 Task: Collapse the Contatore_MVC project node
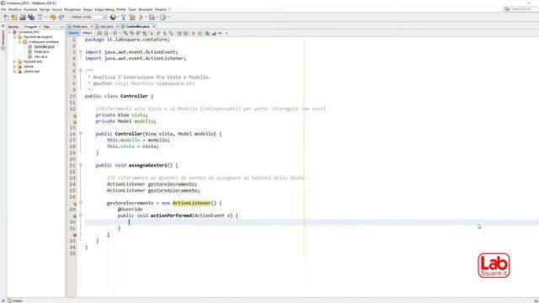(x=9, y=32)
